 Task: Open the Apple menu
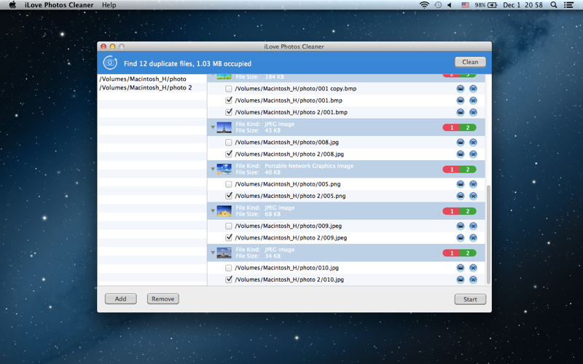point(12,5)
